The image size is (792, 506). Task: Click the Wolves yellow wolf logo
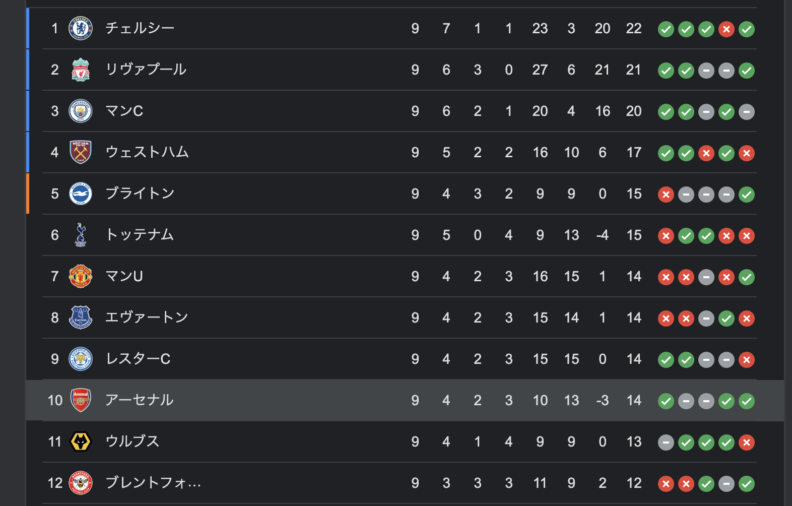(81, 441)
